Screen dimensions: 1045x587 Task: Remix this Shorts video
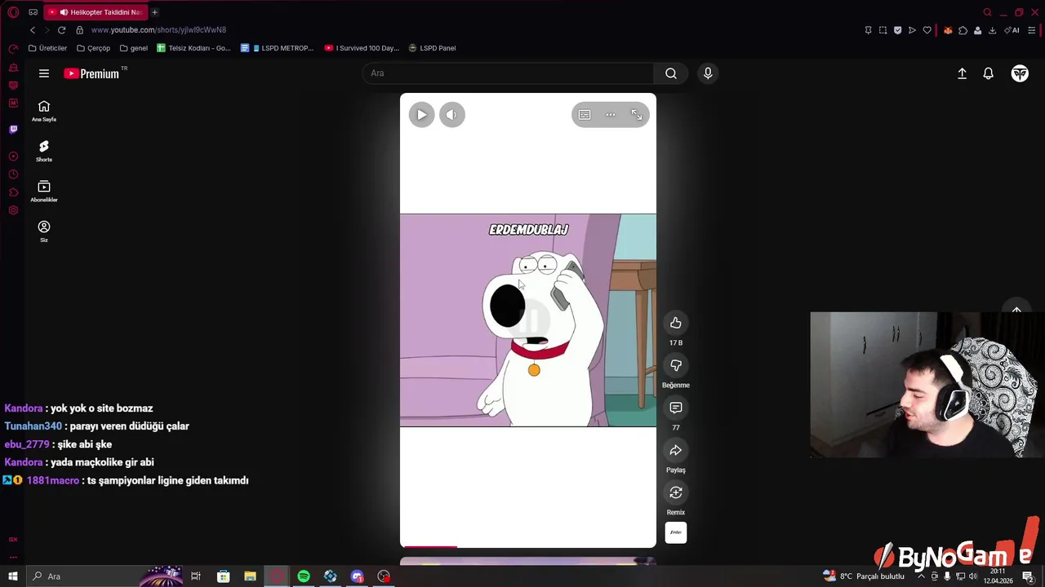[676, 492]
